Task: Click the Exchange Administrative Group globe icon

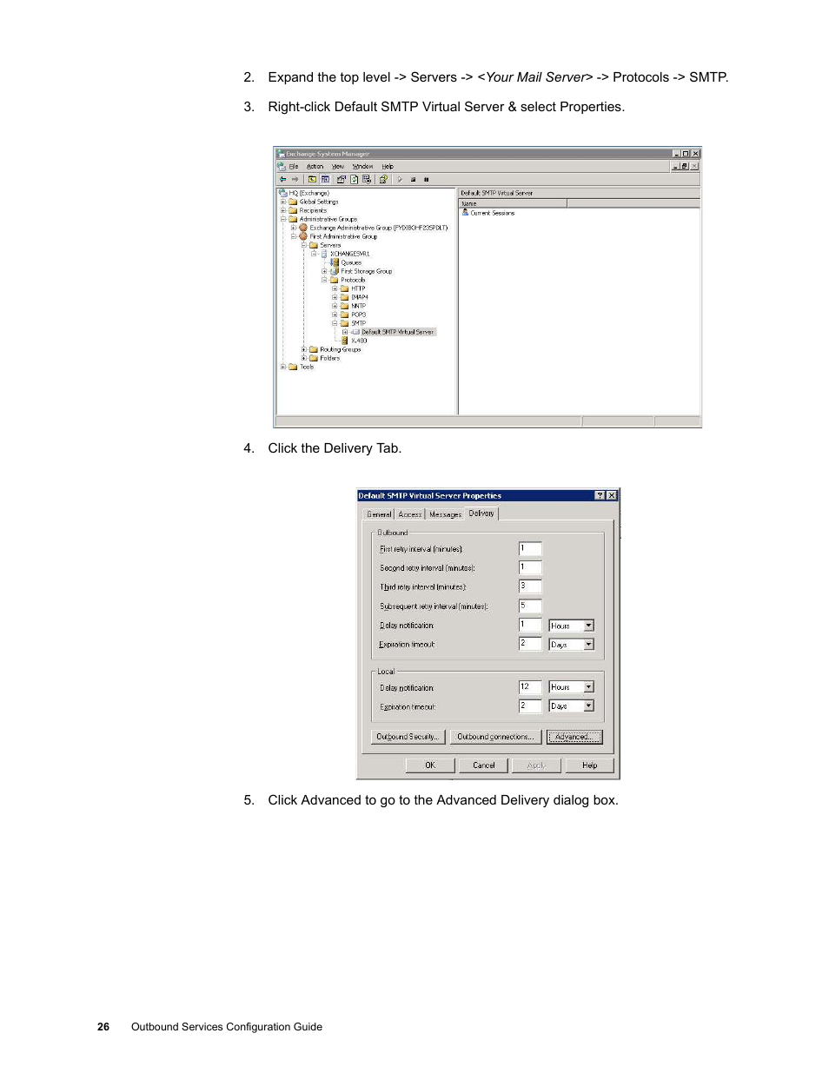Action: coord(303,228)
